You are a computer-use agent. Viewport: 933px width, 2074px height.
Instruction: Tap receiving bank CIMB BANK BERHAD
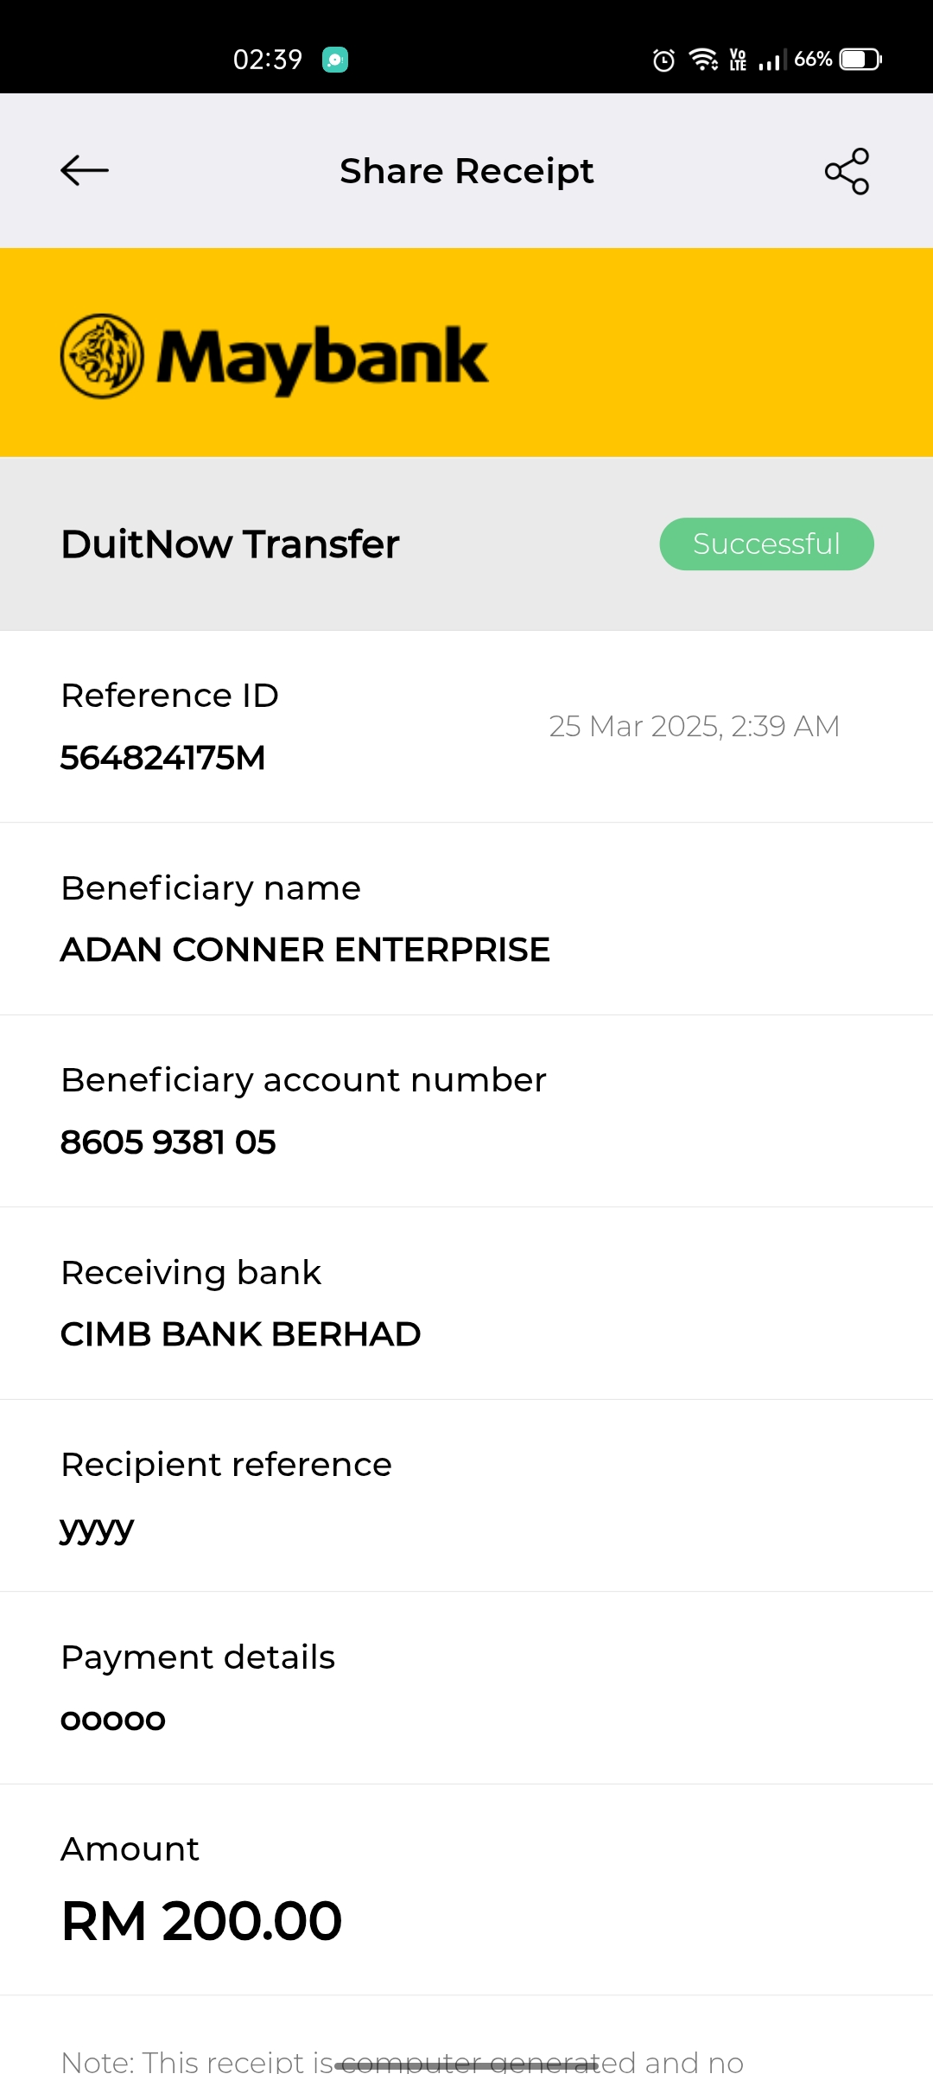[x=240, y=1334]
